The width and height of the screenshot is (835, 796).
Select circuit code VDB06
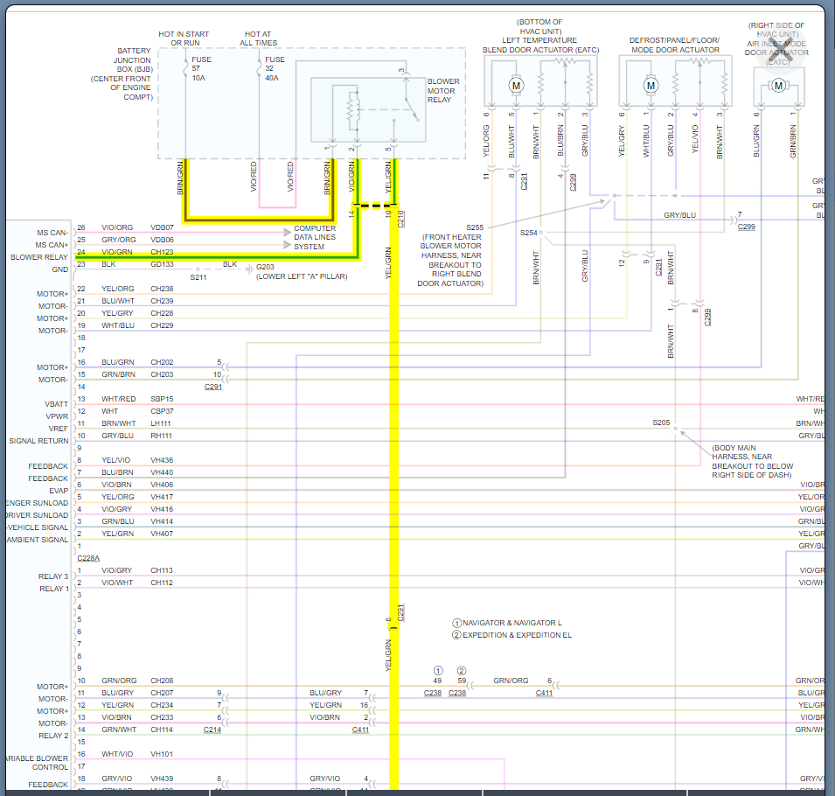162,240
